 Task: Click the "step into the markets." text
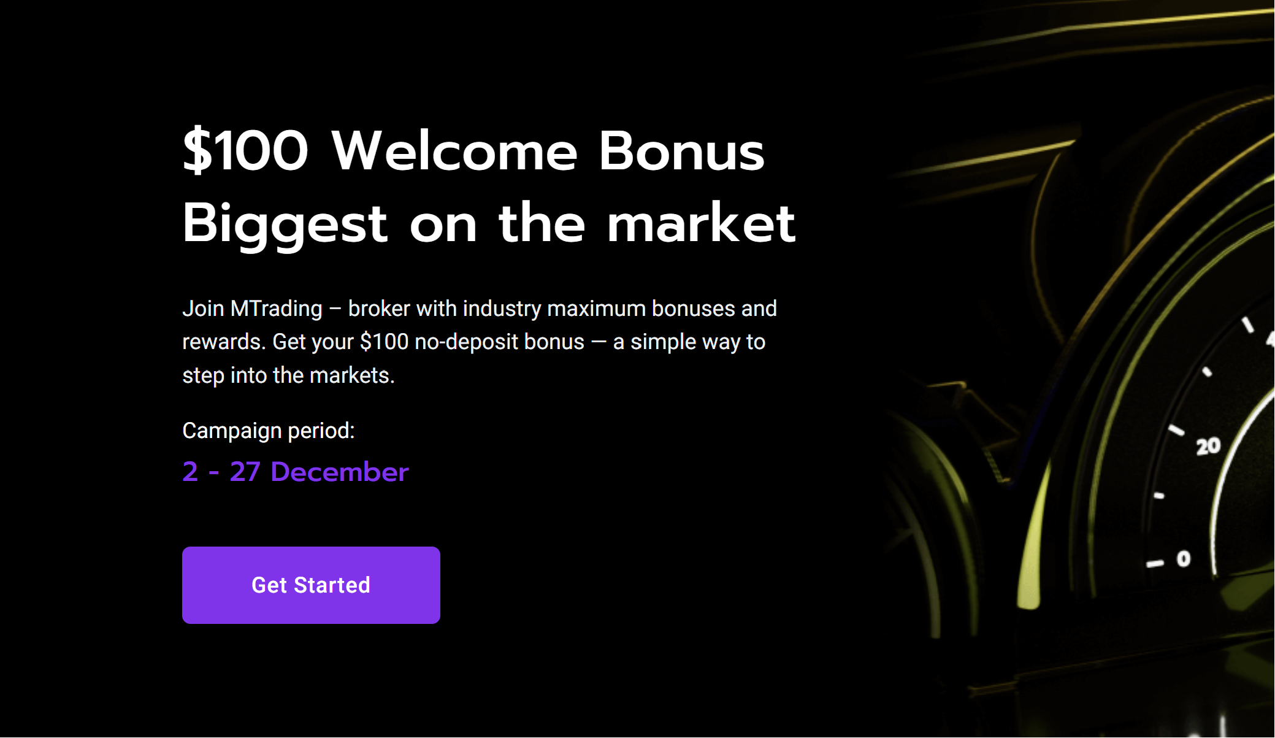pos(288,375)
